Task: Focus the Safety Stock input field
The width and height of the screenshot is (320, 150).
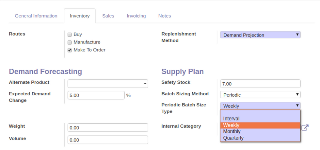Action: click(x=260, y=84)
